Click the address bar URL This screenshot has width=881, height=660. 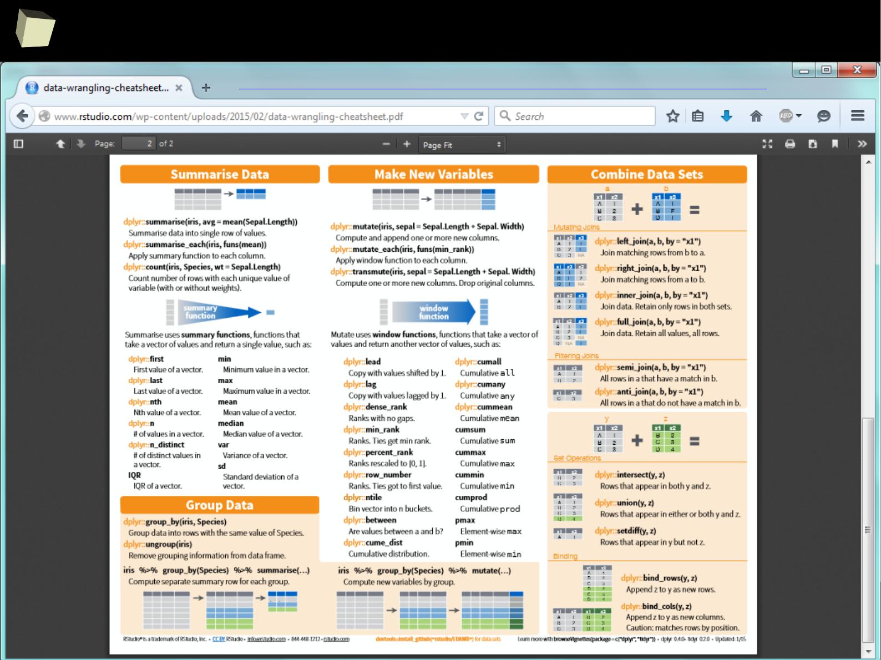pyautogui.click(x=228, y=116)
